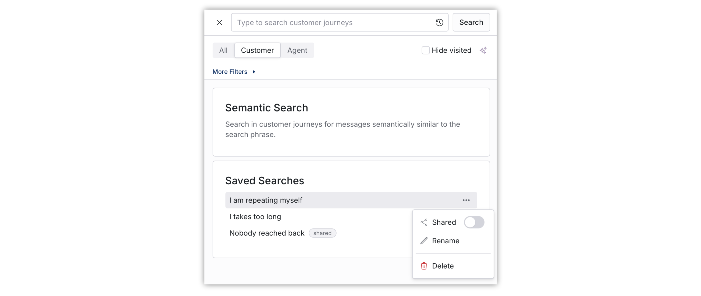Close the search panel with X
This screenshot has width=701, height=296.
pos(219,22)
